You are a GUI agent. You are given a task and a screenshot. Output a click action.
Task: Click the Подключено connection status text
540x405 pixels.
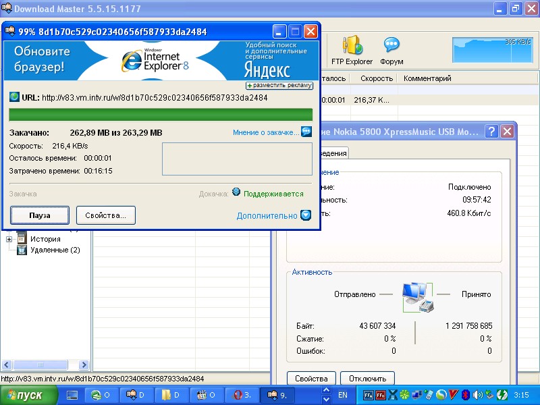(x=469, y=187)
